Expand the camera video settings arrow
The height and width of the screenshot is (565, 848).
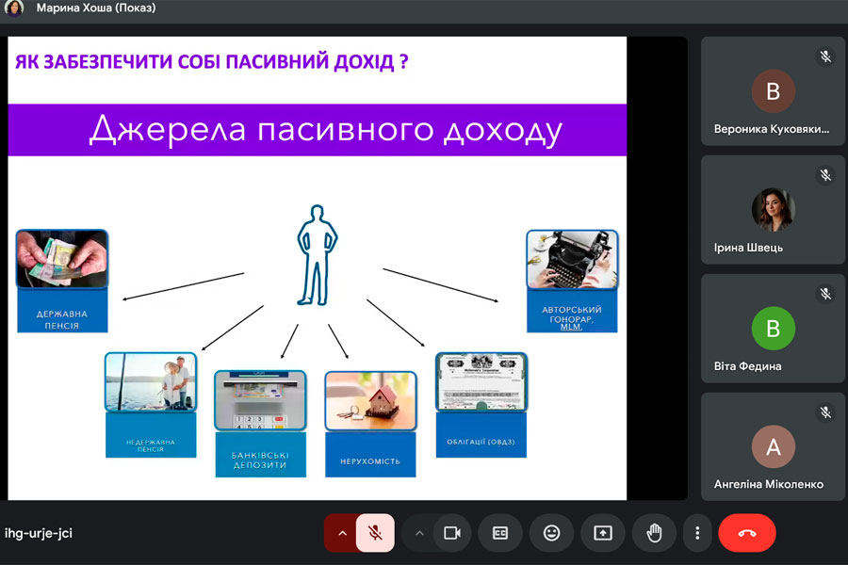tap(419, 533)
